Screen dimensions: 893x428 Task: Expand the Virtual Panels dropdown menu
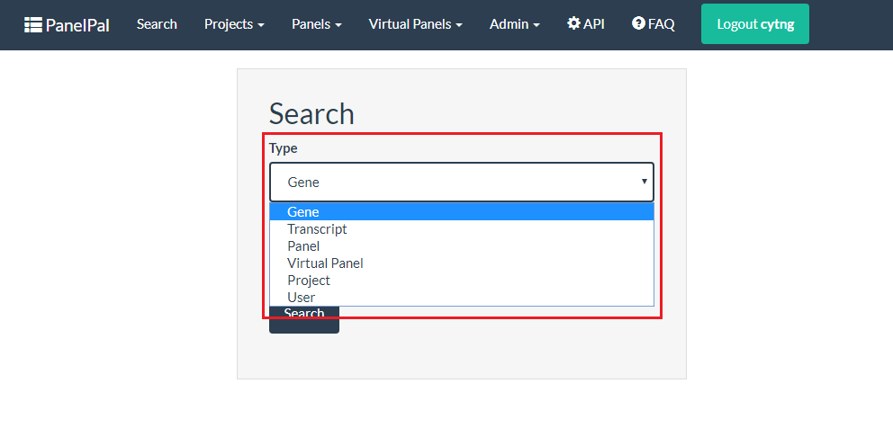pyautogui.click(x=415, y=24)
